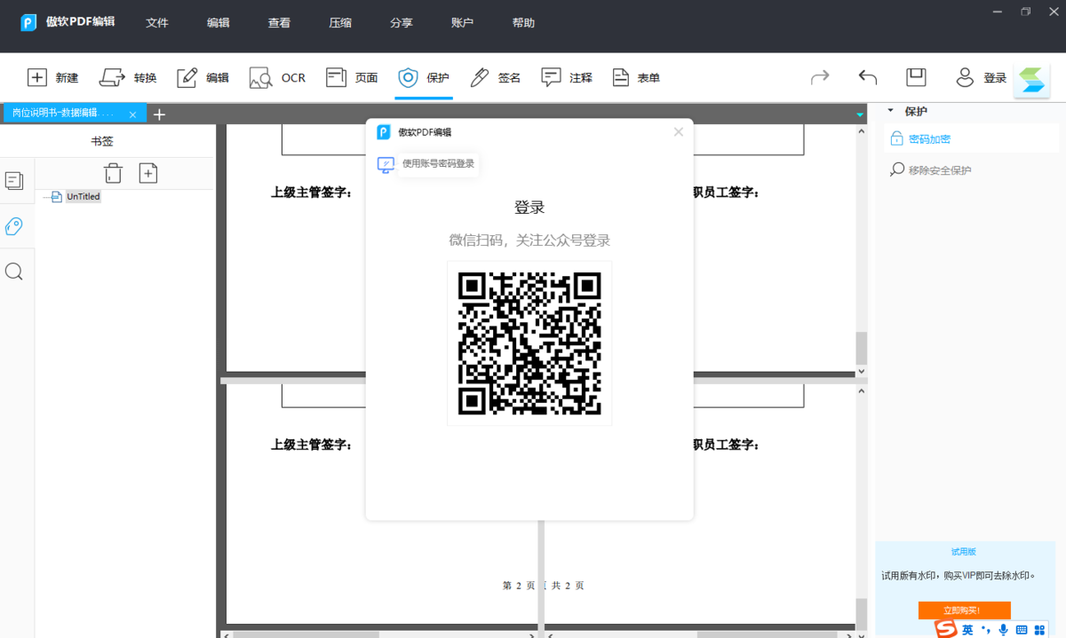1066x638 pixels.
Task: Open the Edit (编辑) menu in title bar
Action: 219,23
